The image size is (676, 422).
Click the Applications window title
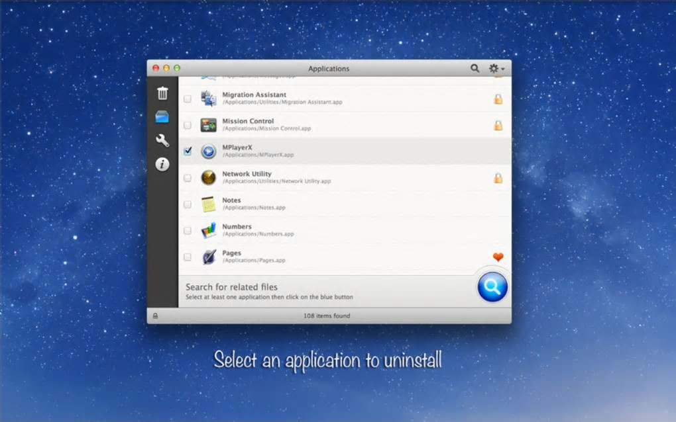pos(329,68)
